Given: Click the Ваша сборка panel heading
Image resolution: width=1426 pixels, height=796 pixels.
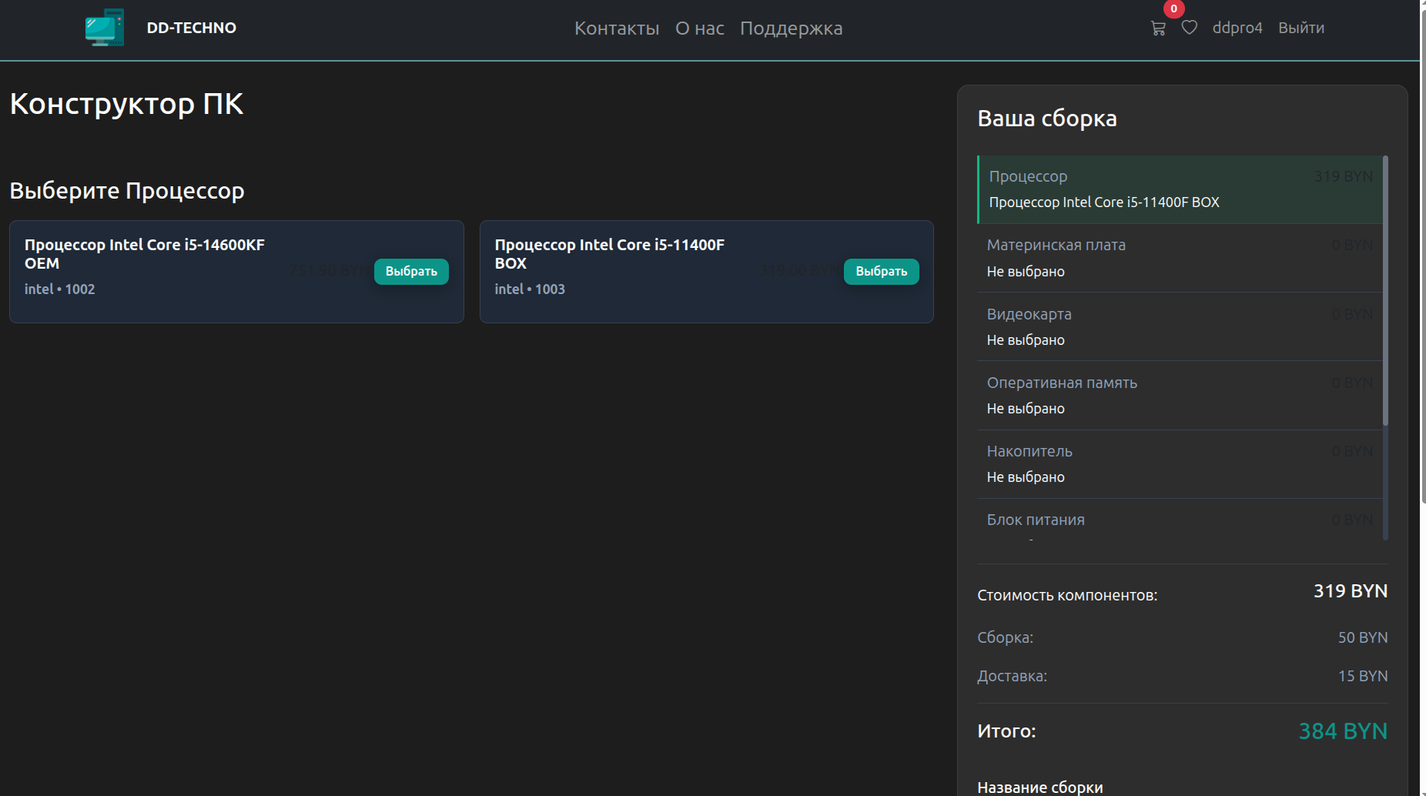Looking at the screenshot, I should tap(1047, 119).
